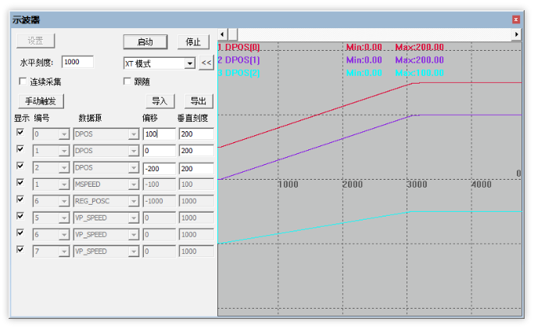Edit the 水平刻度 value field 1000

pos(77,62)
